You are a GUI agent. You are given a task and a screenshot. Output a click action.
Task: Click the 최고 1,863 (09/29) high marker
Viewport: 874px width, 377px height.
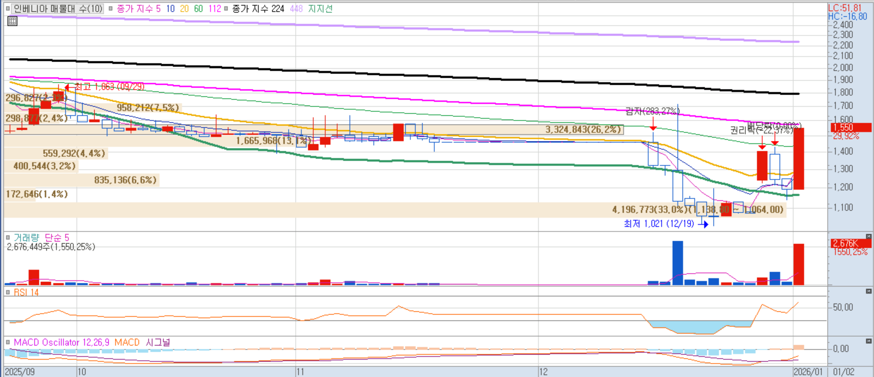pyautogui.click(x=104, y=87)
